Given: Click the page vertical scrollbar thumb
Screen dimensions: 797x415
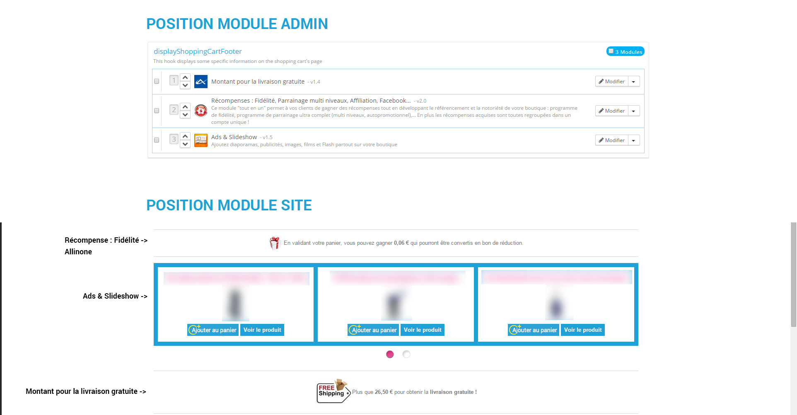Looking at the screenshot, I should tap(794, 275).
